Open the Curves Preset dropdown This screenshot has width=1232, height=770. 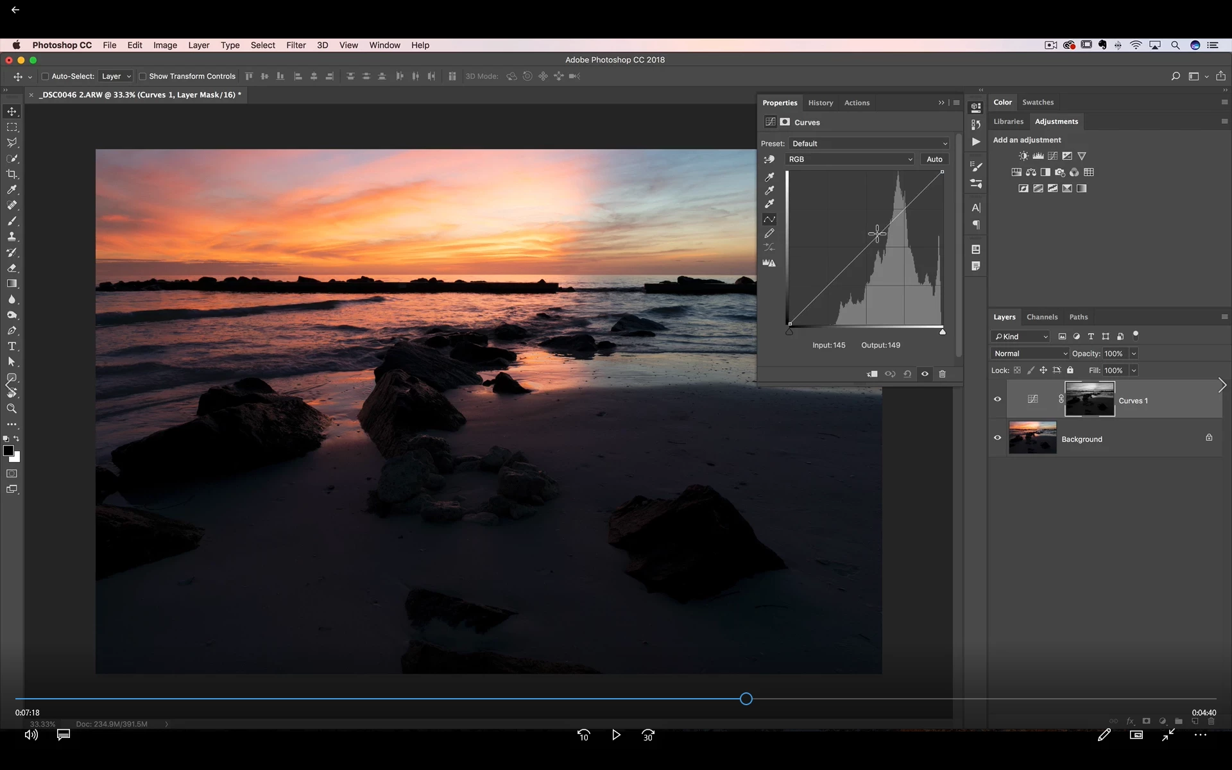pyautogui.click(x=869, y=144)
